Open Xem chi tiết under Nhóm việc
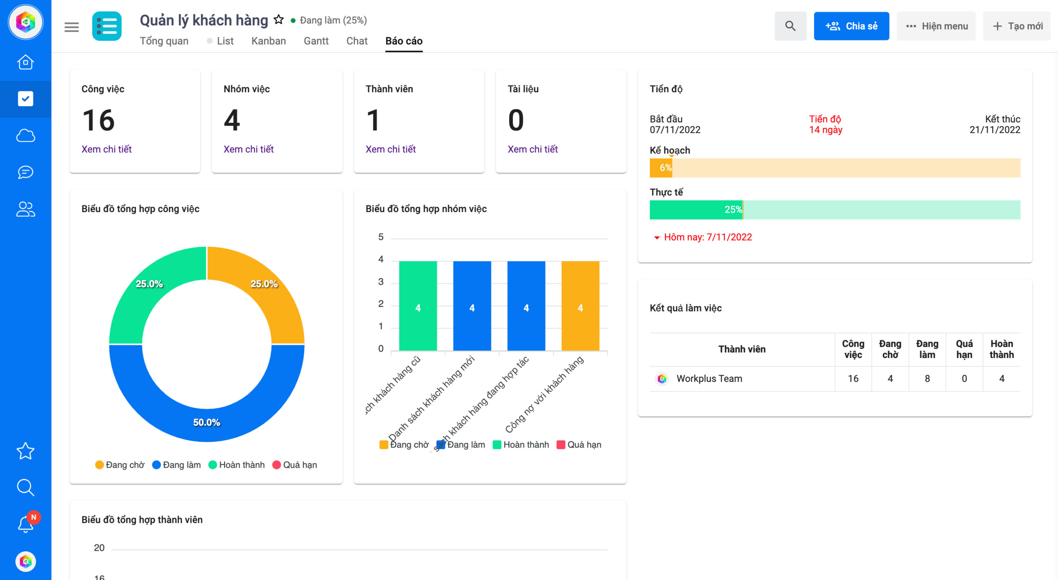This screenshot has height=580, width=1058. [248, 149]
